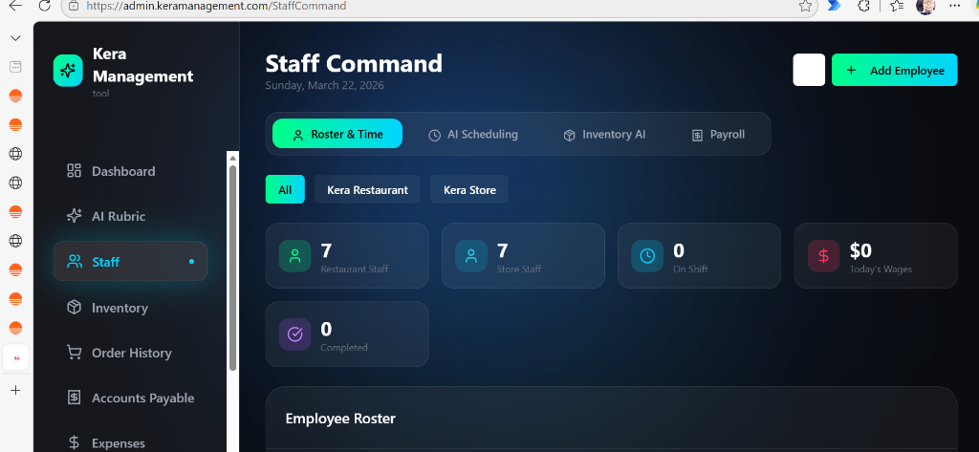Open the browser extensions puzzle icon
979x452 pixels.
tap(864, 5)
